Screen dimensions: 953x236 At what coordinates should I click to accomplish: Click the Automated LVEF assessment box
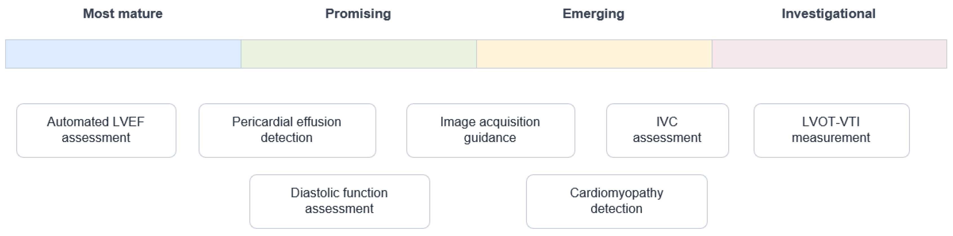click(96, 130)
